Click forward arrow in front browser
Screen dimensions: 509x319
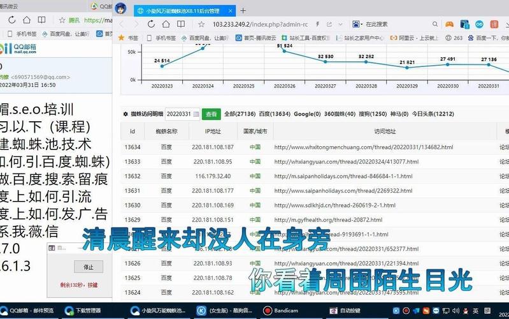pyautogui.click(x=136, y=24)
